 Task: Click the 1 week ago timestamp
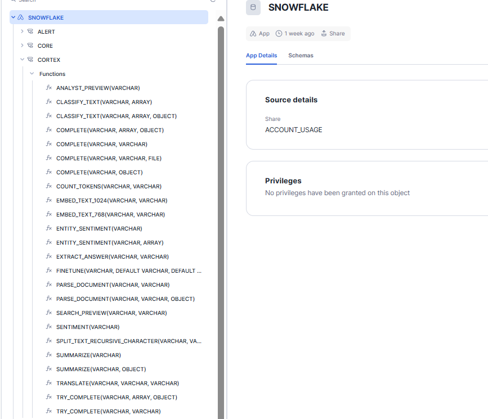pyautogui.click(x=299, y=33)
